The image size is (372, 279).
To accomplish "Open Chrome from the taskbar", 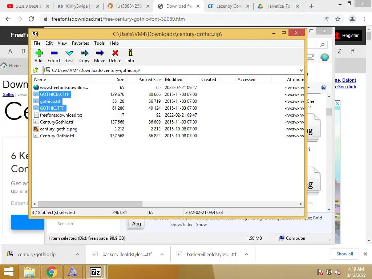I will point(52,272).
